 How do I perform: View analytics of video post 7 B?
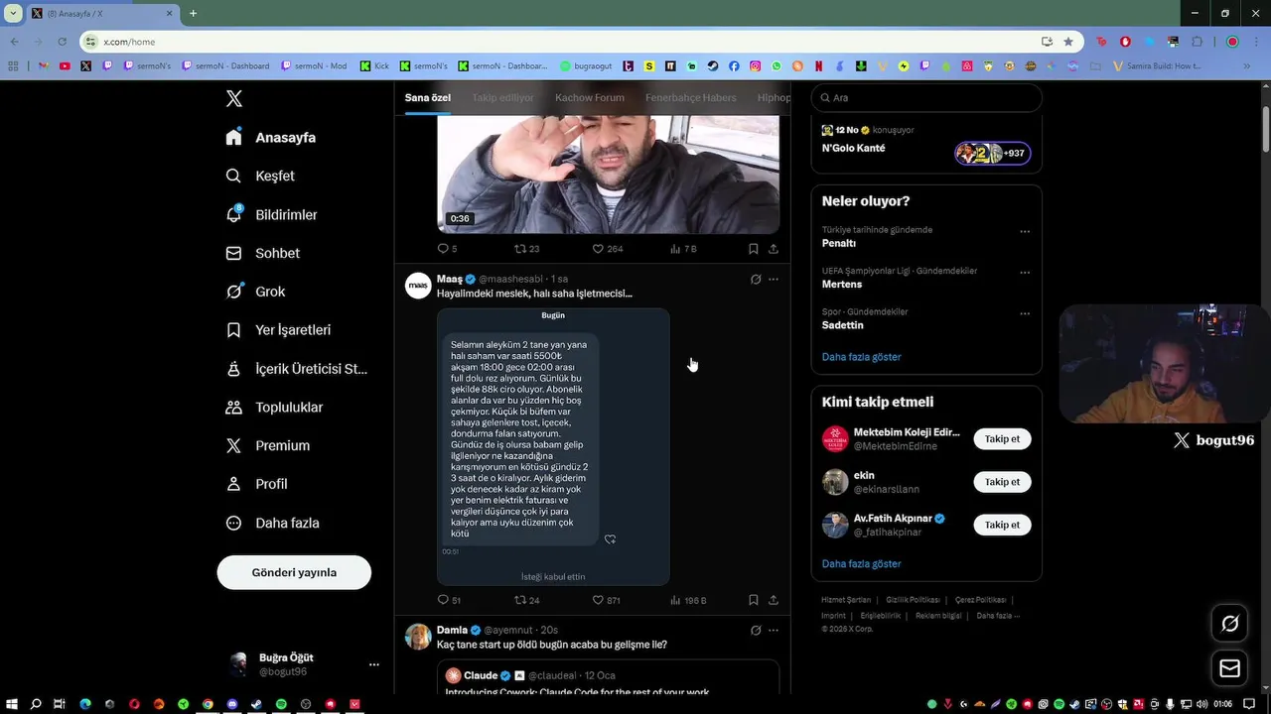(683, 249)
